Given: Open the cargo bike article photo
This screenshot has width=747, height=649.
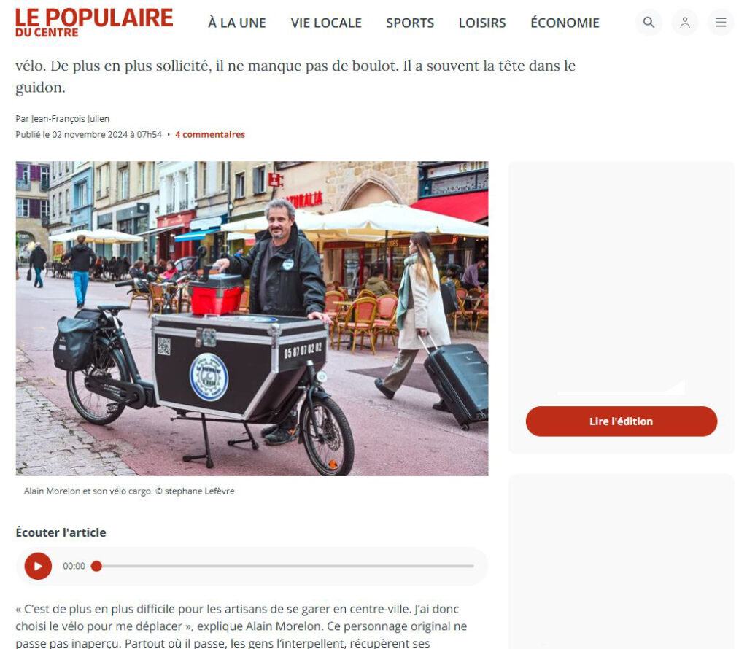Looking at the screenshot, I should click(x=252, y=319).
